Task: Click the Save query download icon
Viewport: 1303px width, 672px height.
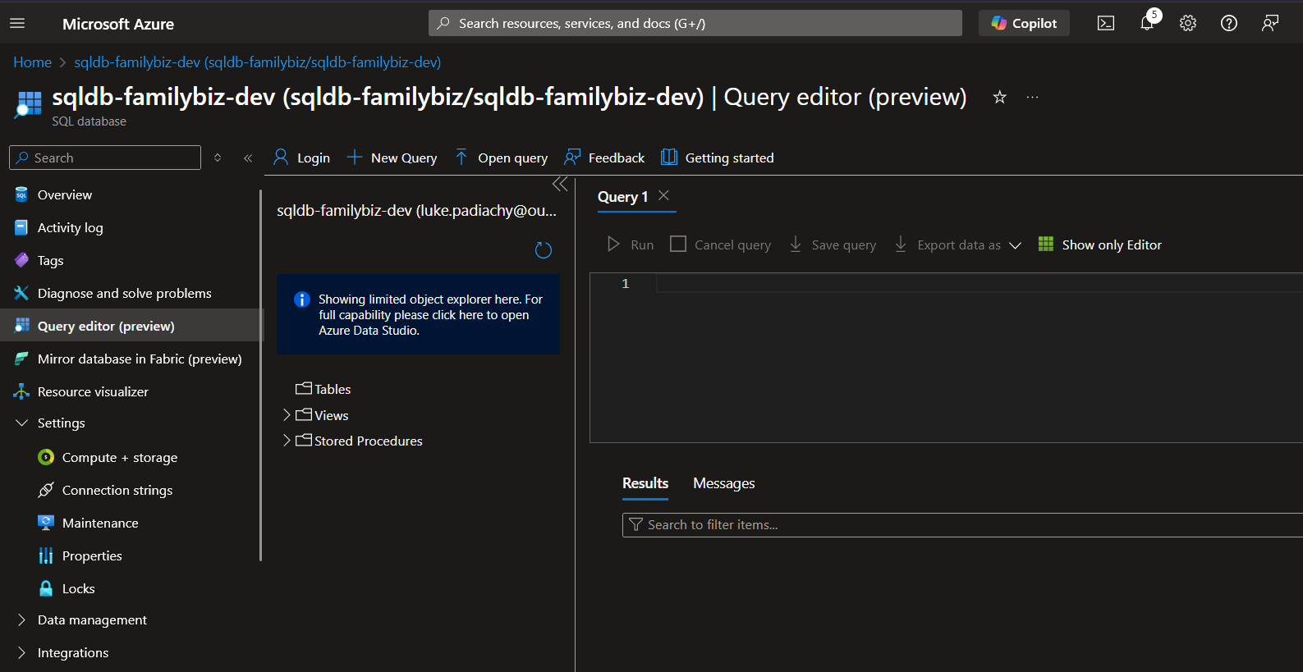Action: click(x=796, y=245)
